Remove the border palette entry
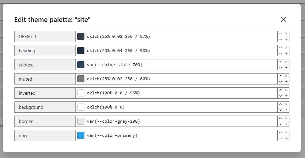The image size is (305, 158). click(x=286, y=118)
